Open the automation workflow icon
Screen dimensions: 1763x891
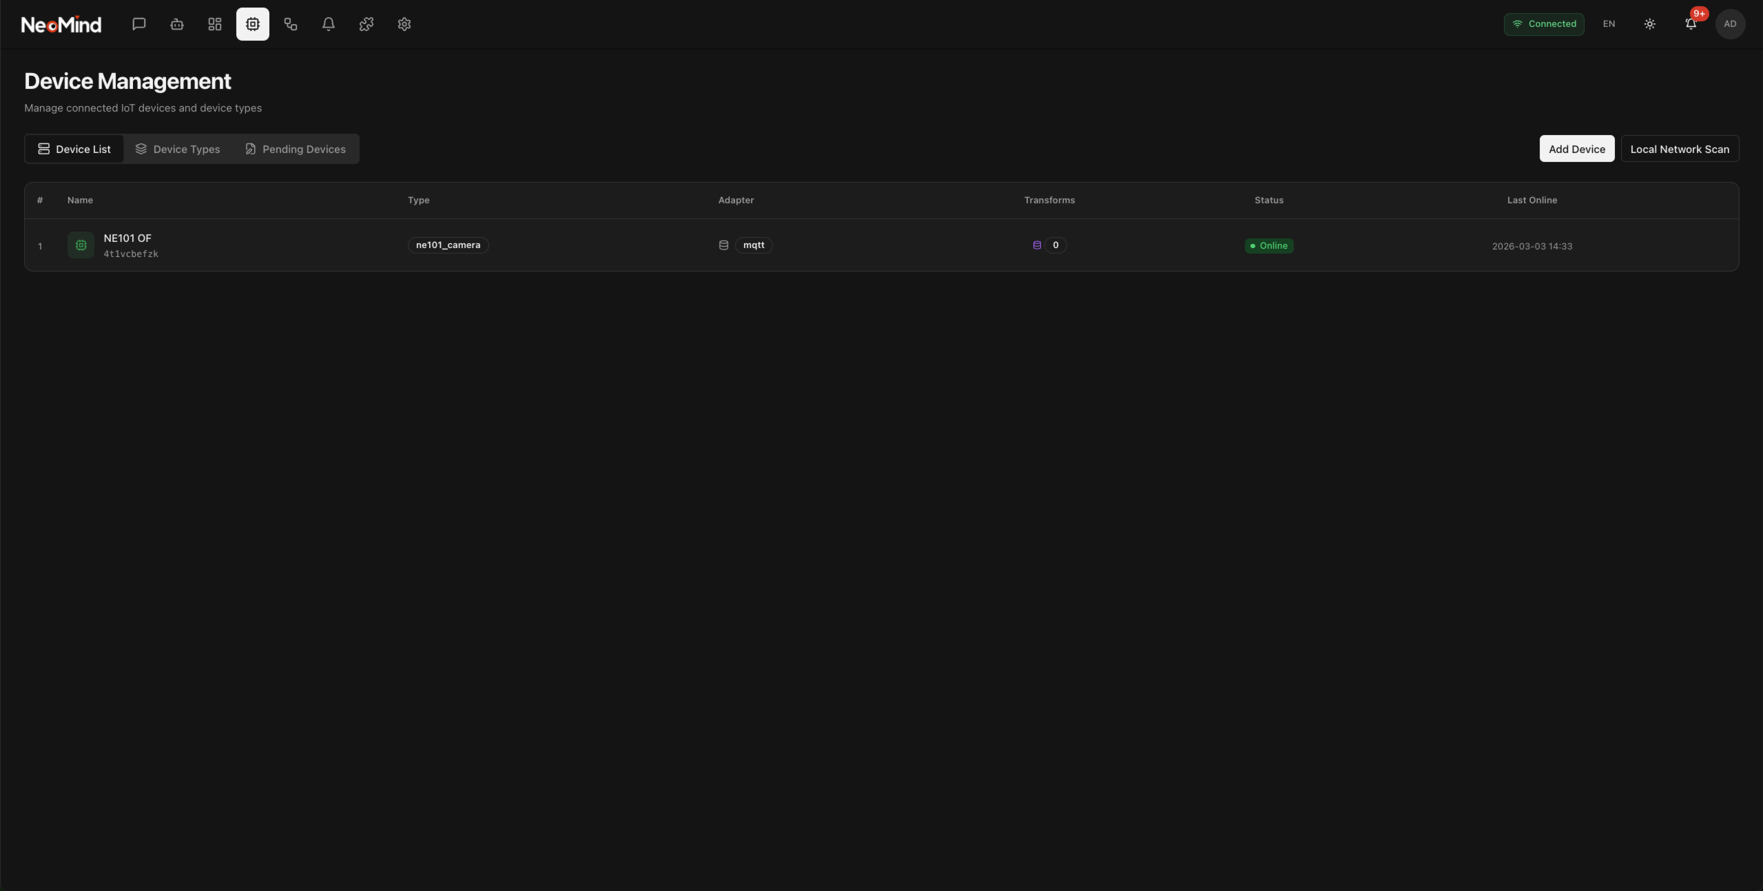(291, 24)
